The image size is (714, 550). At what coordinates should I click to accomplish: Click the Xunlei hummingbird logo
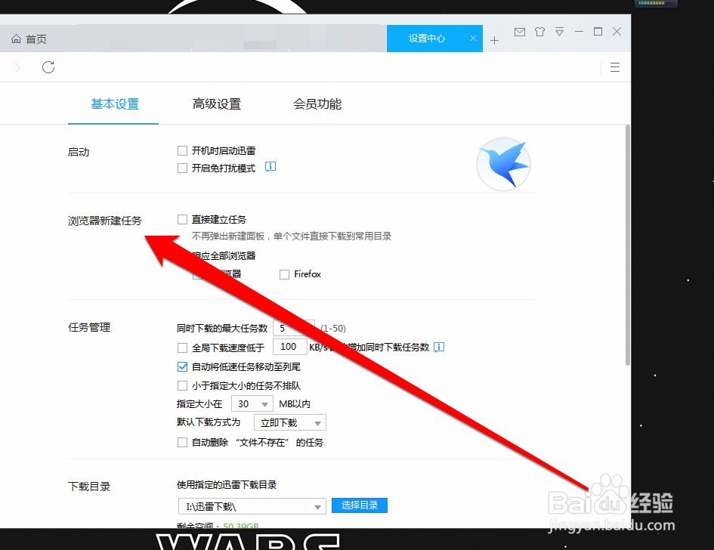(504, 165)
